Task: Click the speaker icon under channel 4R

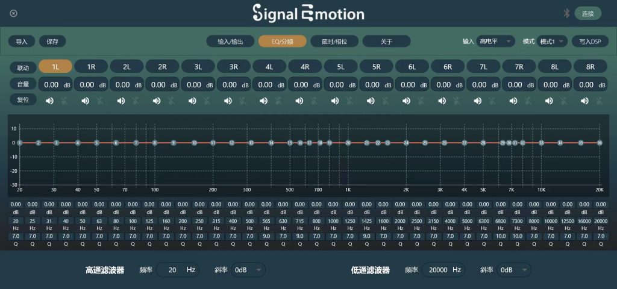Action: [299, 101]
